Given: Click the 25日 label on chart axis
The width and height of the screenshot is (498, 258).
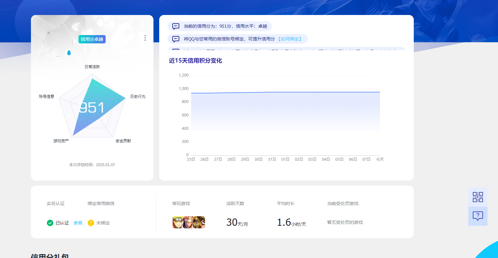Looking at the screenshot, I should click(191, 159).
